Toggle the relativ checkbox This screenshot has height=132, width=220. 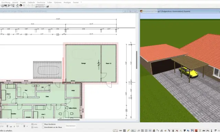[x=32, y=127]
